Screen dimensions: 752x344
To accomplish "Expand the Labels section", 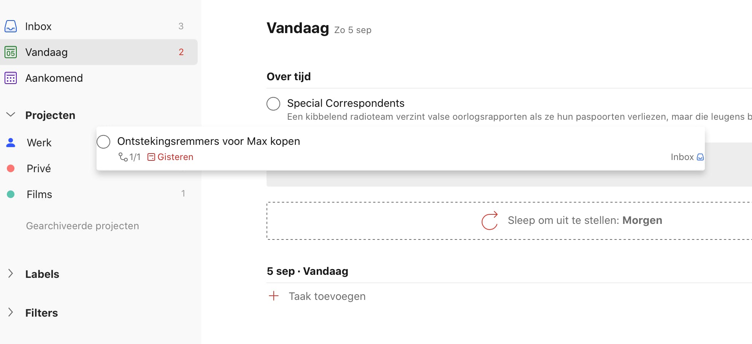I will [x=11, y=274].
